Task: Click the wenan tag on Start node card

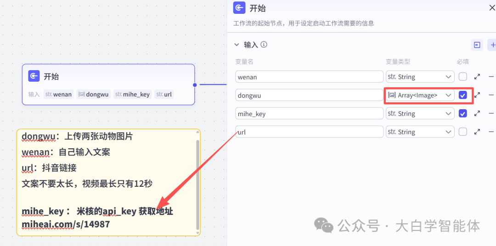Action: coord(58,94)
